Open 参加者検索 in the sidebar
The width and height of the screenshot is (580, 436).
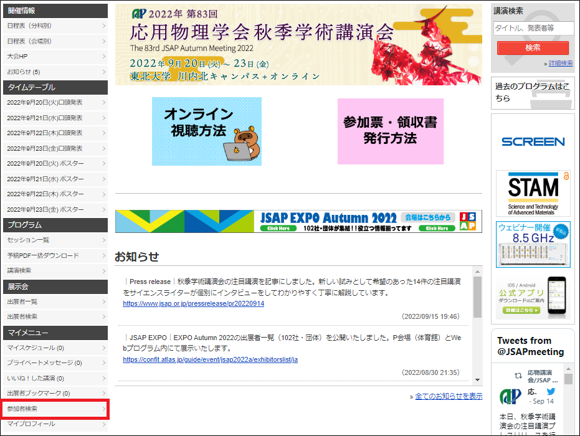(x=54, y=409)
